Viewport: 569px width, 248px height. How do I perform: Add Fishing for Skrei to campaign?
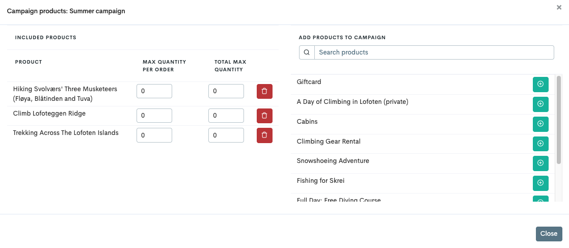click(x=540, y=183)
